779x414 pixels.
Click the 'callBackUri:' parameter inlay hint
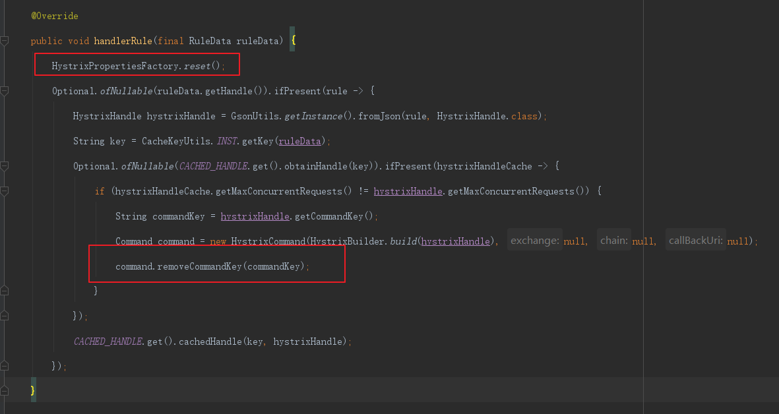tap(695, 240)
